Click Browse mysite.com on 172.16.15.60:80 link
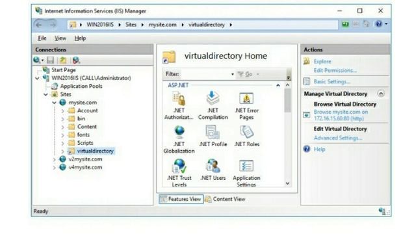This screenshot has height=234, width=416. [341, 116]
